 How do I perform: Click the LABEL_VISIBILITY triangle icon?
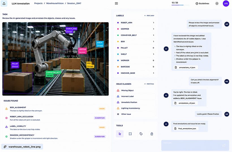(7, 127)
